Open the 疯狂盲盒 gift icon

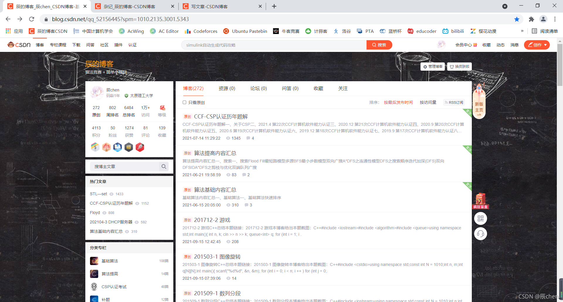pos(480,201)
